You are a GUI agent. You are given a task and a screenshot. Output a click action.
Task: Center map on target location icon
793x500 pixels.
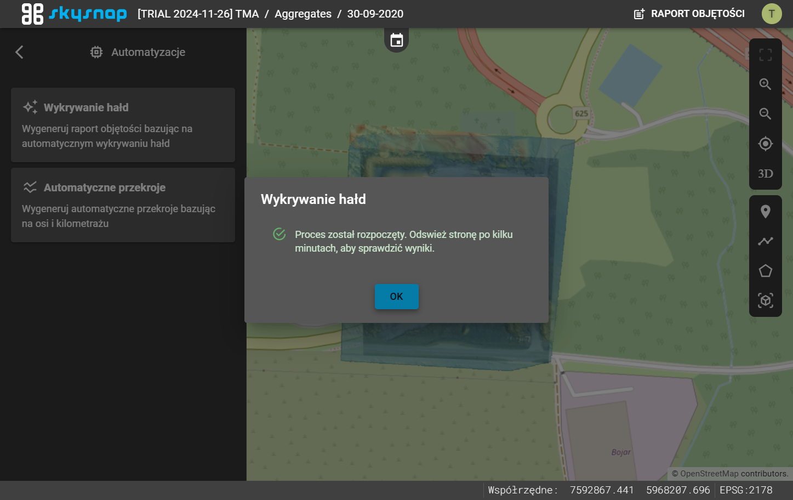click(765, 144)
